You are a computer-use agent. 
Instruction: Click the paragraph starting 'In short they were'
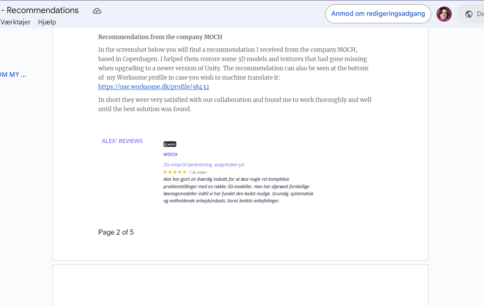point(235,104)
